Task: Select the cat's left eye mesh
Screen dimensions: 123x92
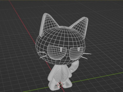Action: pos(57,52)
